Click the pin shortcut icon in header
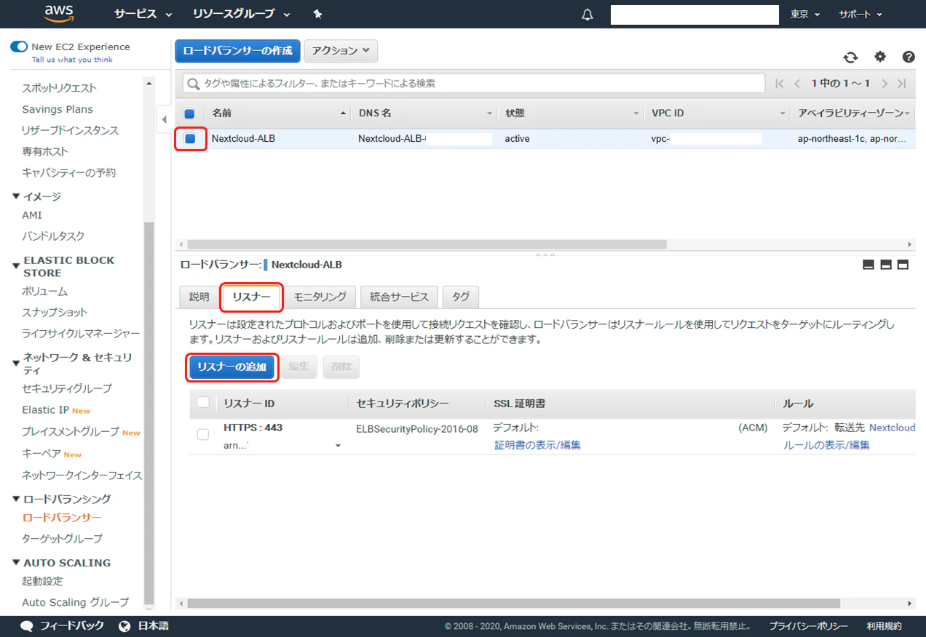This screenshot has width=926, height=637. pos(317,15)
